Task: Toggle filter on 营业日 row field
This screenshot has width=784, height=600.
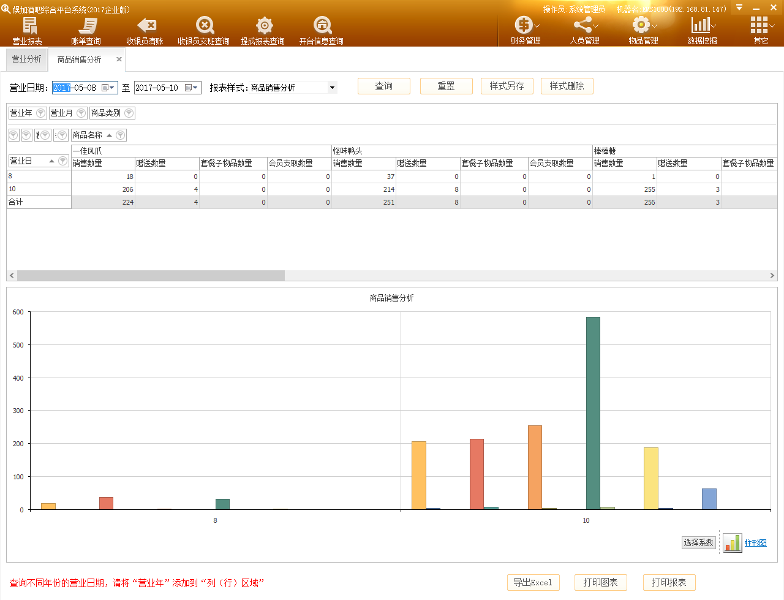Action: [62, 161]
